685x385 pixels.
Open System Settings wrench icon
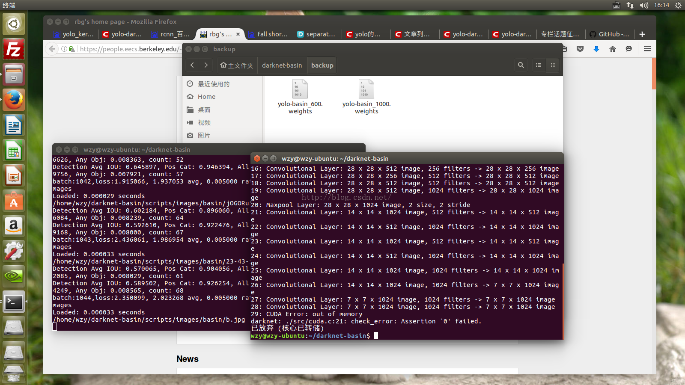click(x=14, y=251)
